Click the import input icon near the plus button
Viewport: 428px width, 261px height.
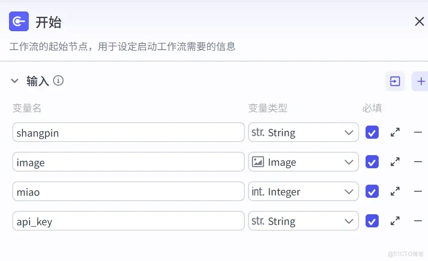(x=395, y=81)
